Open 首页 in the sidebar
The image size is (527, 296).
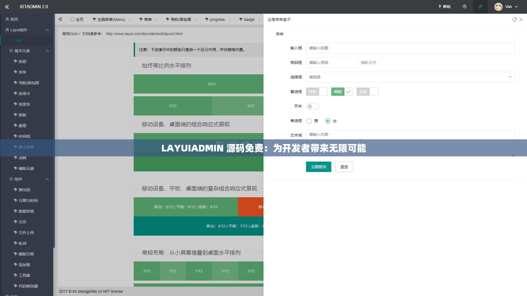27,19
